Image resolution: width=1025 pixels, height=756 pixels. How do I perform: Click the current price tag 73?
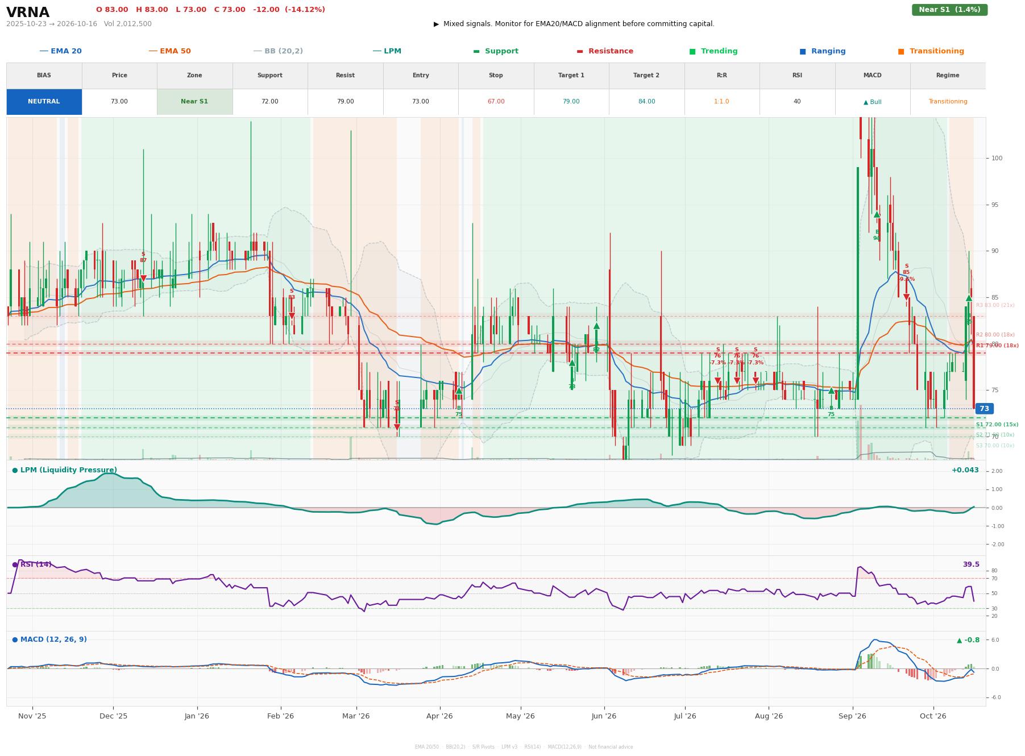coord(984,409)
